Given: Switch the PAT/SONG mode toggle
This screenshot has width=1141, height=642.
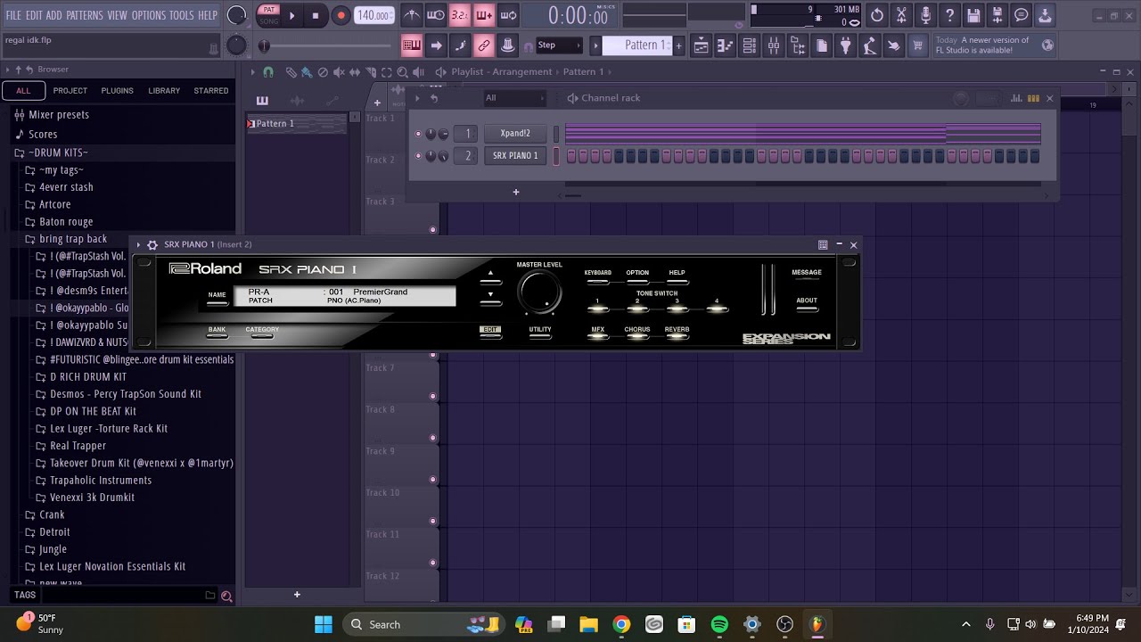Looking at the screenshot, I should (x=268, y=15).
